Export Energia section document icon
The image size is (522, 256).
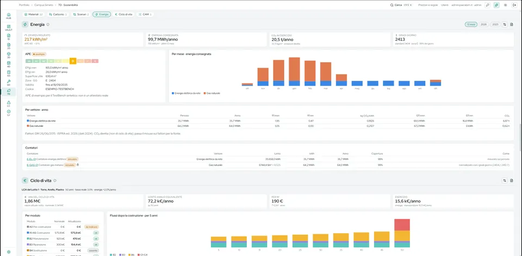click(512, 24)
